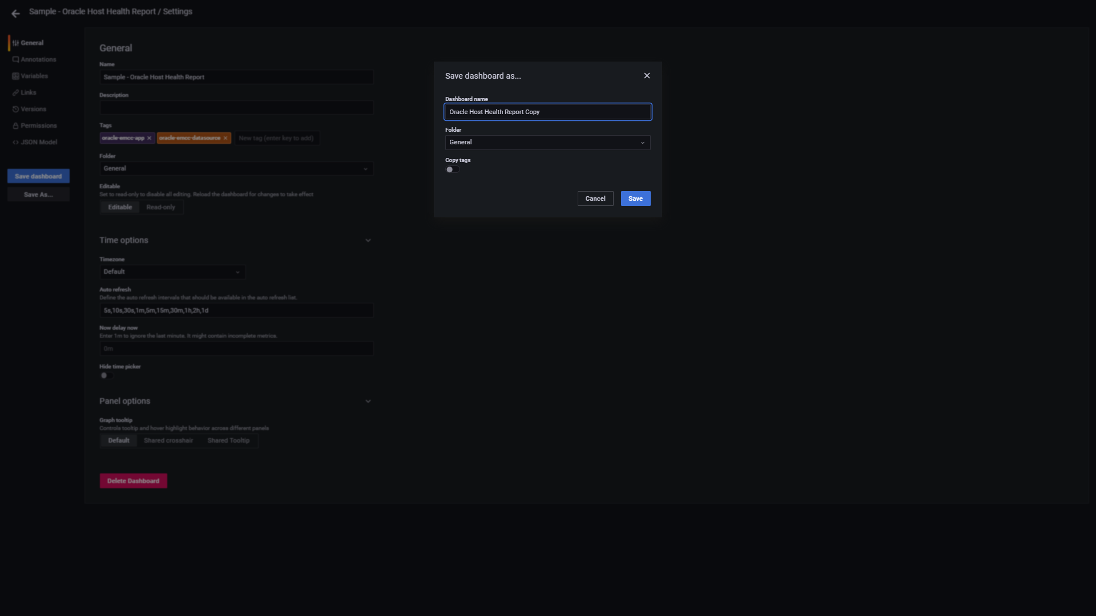Open the Folder dropdown in the dialog

coord(547,143)
